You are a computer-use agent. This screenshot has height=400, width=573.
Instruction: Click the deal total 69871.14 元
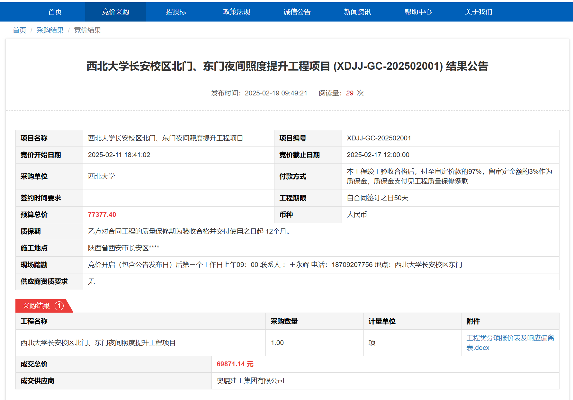pos(235,364)
